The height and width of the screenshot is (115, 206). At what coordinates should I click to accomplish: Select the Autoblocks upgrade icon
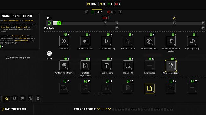(x=64, y=41)
